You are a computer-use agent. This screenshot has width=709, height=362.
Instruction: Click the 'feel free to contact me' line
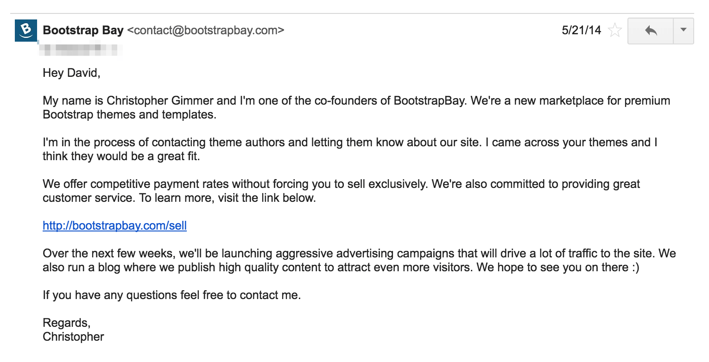172,295
